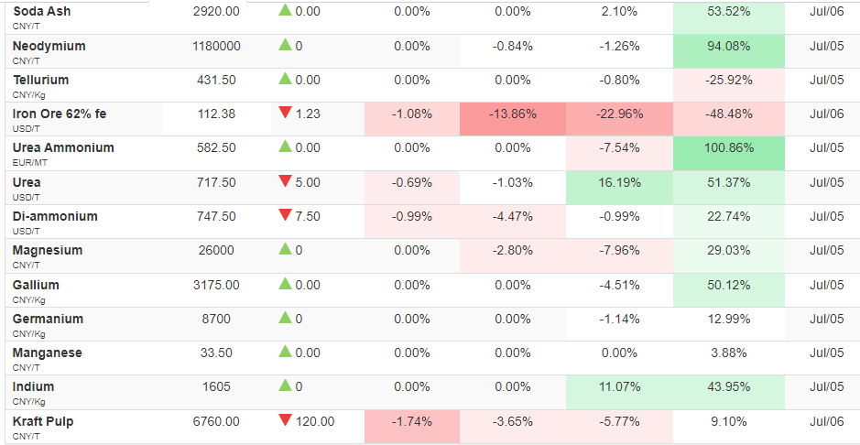This screenshot has height=445, width=860.
Task: Open the Urea Ammonium commodity page
Action: coord(63,148)
